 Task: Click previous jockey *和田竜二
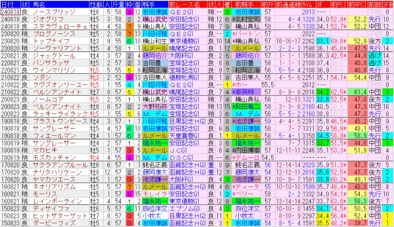pos(246,106)
